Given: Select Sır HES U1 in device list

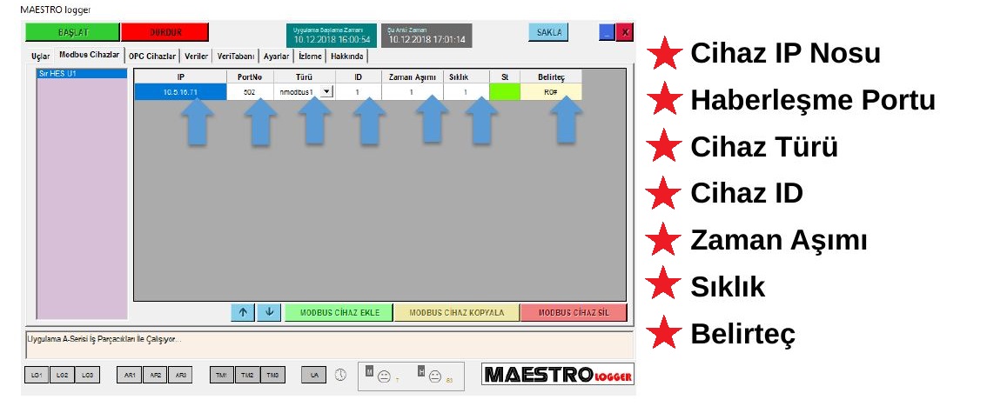Looking at the screenshot, I should [x=82, y=74].
